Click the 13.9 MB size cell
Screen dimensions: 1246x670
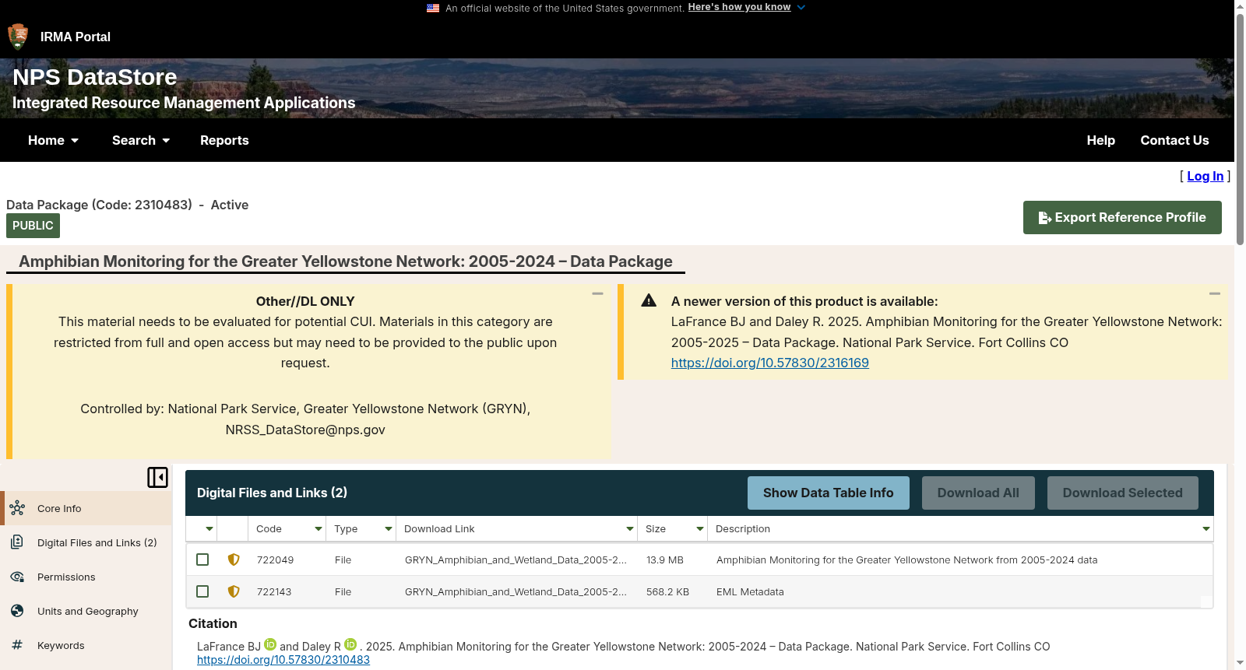click(x=665, y=560)
